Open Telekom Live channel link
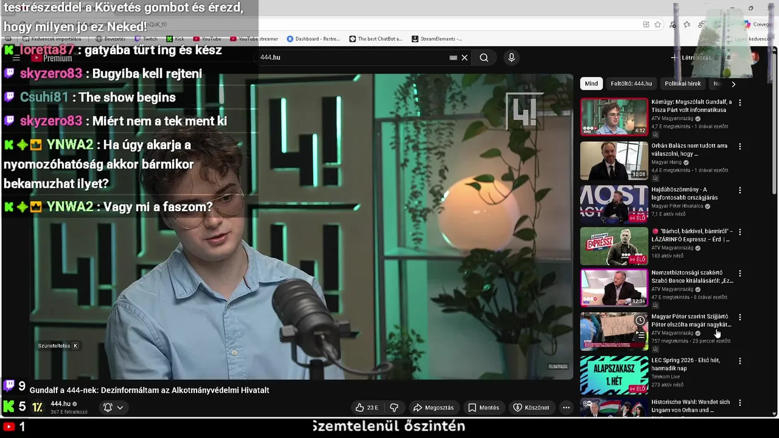 click(x=665, y=377)
